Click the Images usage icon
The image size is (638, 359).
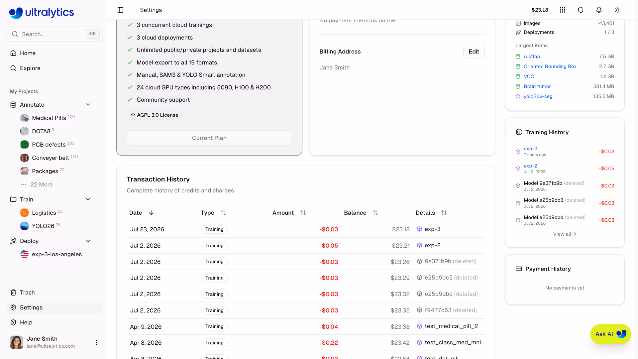(518, 23)
